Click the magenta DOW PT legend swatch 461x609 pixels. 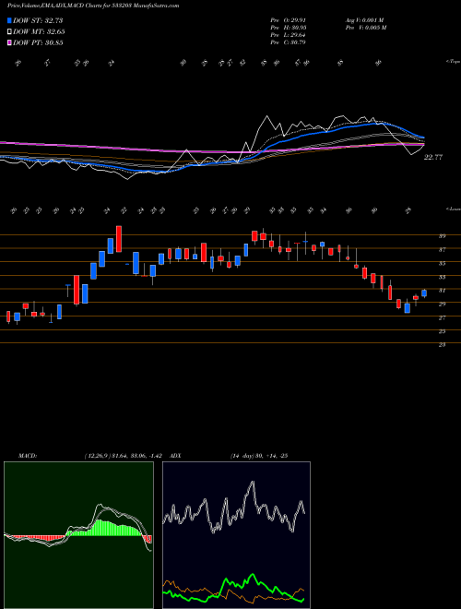[x=10, y=42]
